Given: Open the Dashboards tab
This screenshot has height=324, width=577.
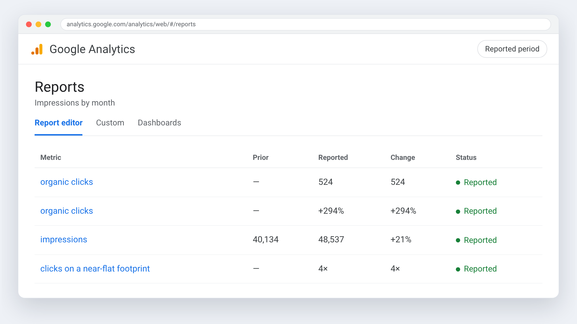Looking at the screenshot, I should point(159,123).
